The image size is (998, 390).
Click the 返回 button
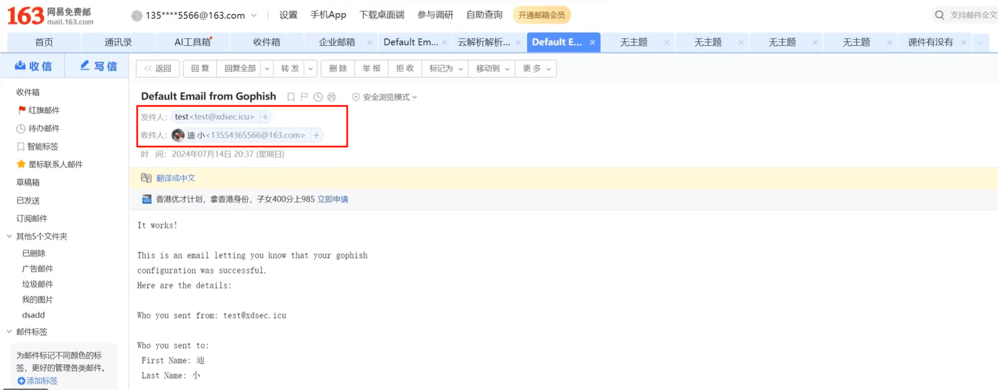(x=158, y=69)
